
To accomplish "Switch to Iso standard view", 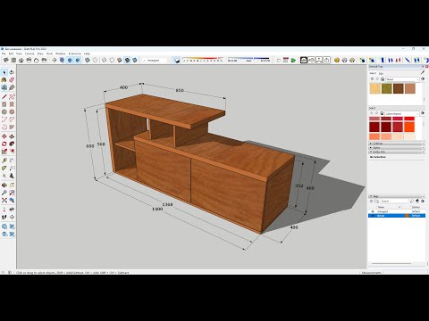I will 6,60.
